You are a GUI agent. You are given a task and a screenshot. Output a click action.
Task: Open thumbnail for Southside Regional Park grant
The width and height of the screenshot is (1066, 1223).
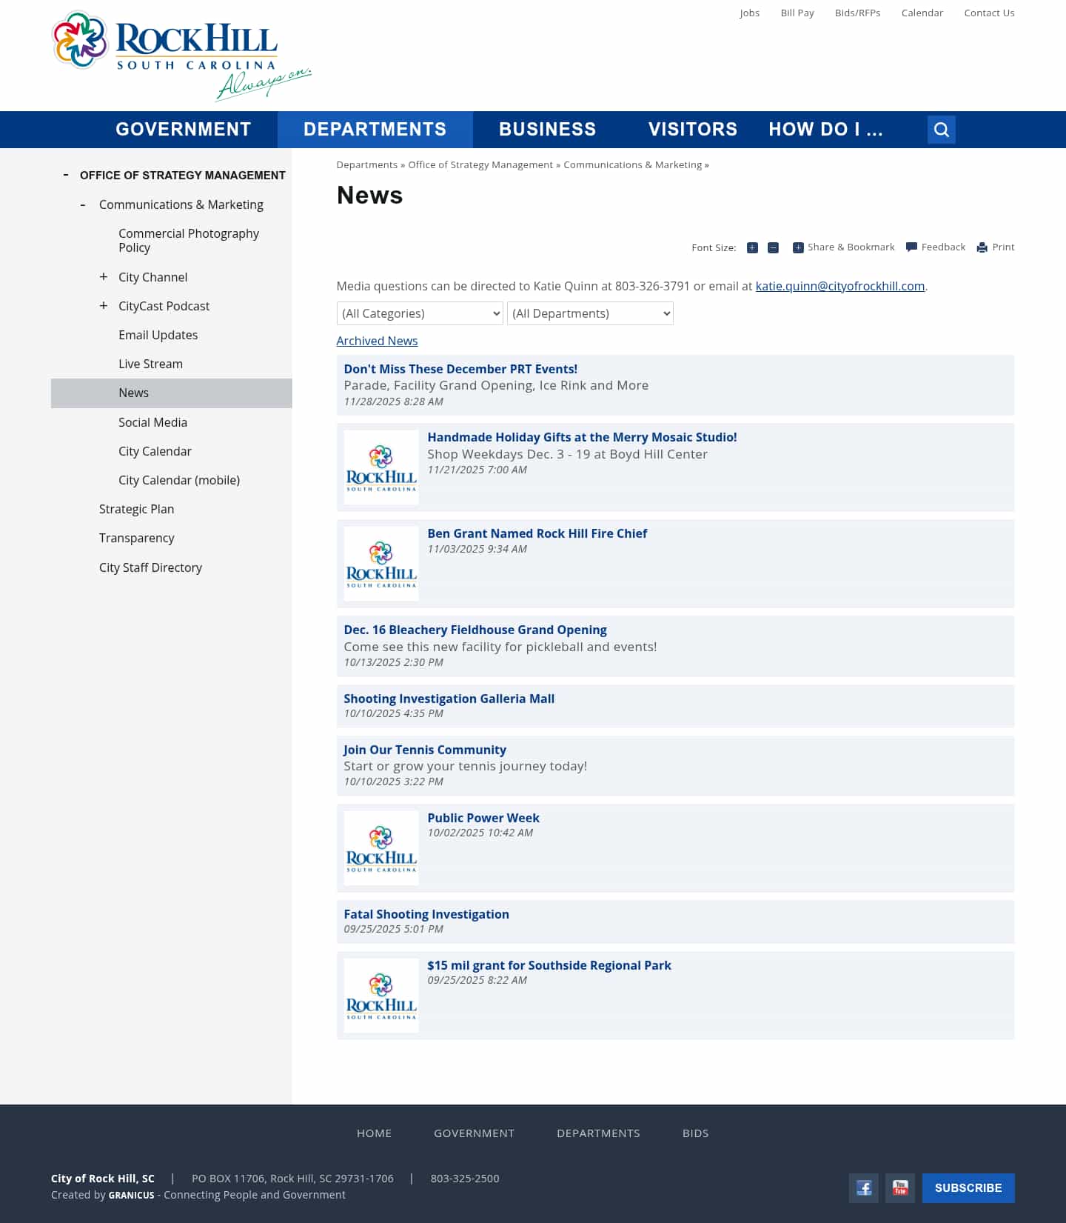pos(381,996)
